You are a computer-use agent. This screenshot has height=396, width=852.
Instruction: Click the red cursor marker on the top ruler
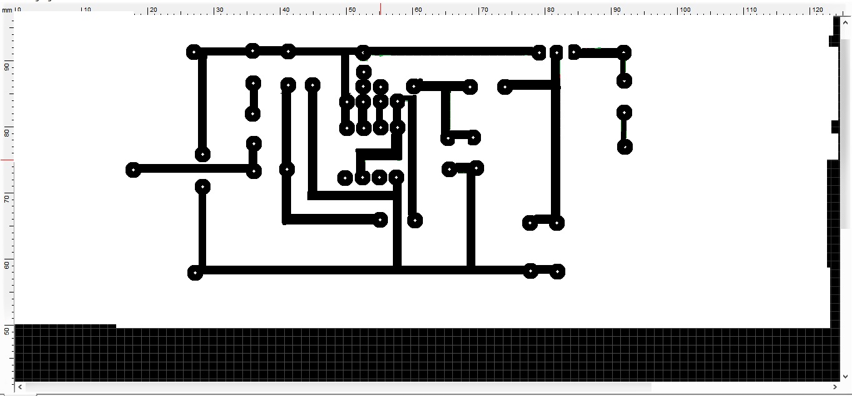tap(380, 8)
